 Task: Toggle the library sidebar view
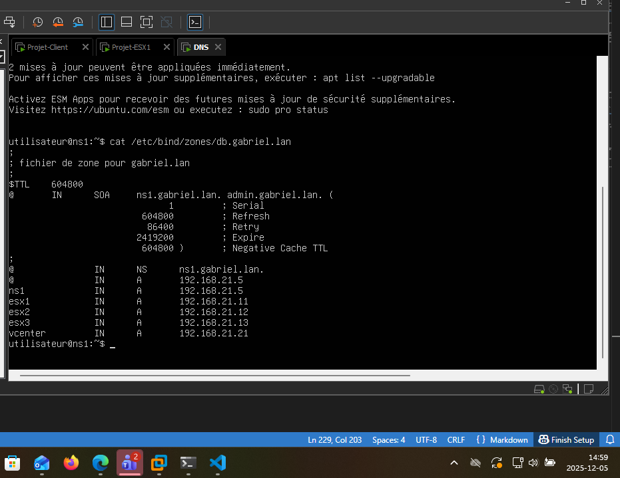pos(107,22)
